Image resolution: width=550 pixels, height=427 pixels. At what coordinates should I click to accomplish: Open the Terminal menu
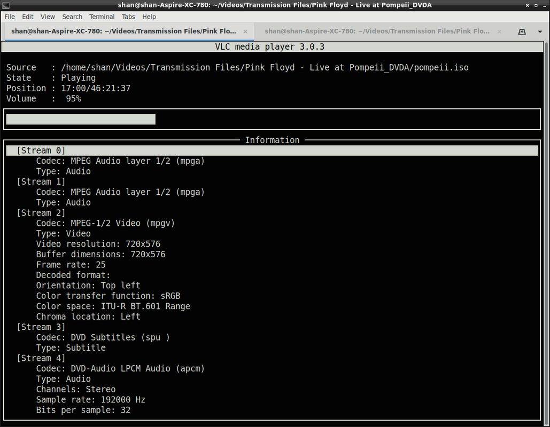(x=102, y=17)
